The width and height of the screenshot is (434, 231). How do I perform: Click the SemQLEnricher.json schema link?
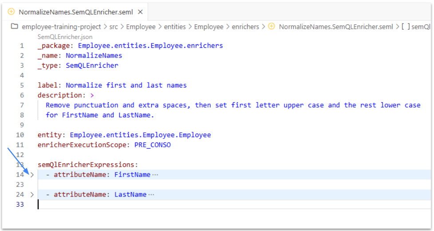[65, 37]
